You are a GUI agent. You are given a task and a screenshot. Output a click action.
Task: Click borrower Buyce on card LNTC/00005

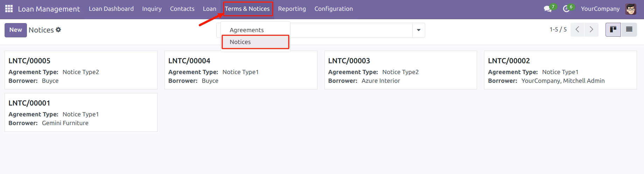click(50, 81)
